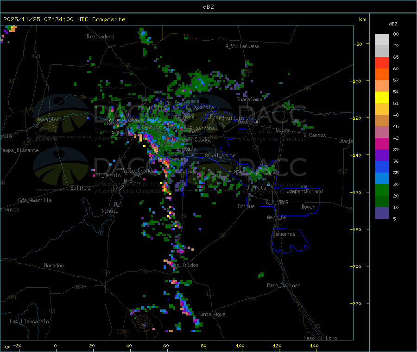Click the 'Morados' map label
This screenshot has width=417, height=352.
[x=54, y=266]
